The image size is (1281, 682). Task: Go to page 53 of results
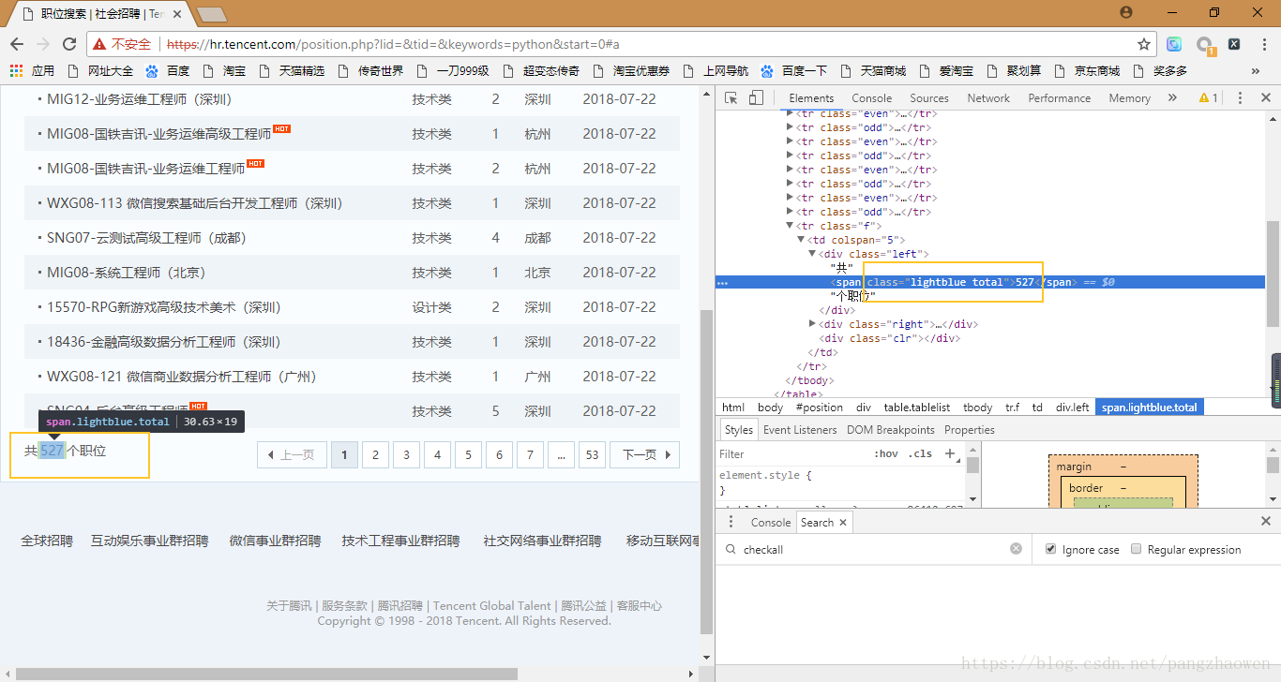point(592,455)
